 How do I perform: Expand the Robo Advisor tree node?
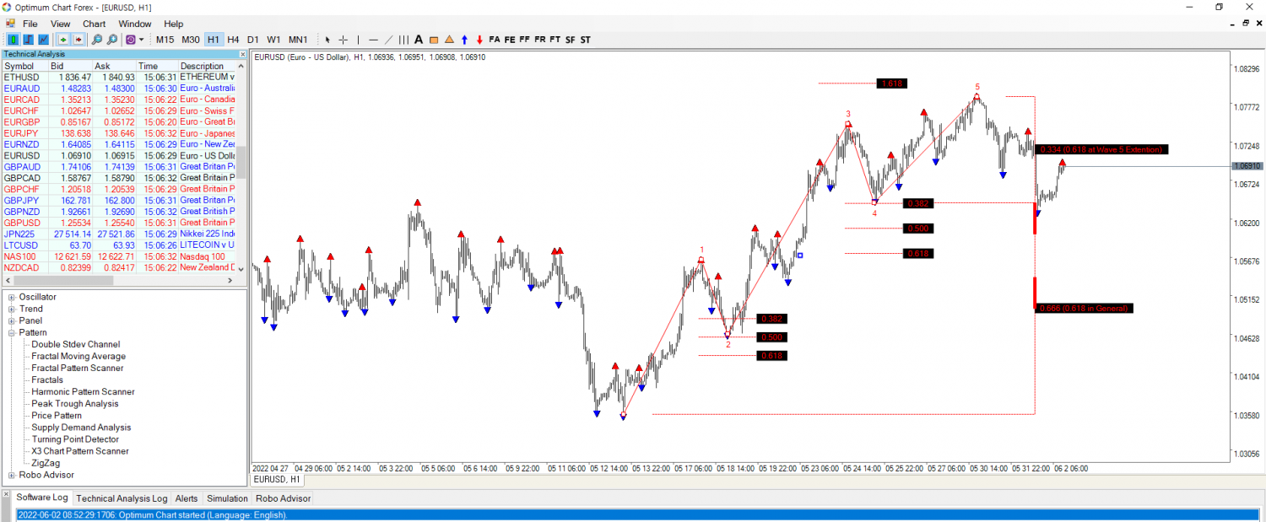click(13, 475)
